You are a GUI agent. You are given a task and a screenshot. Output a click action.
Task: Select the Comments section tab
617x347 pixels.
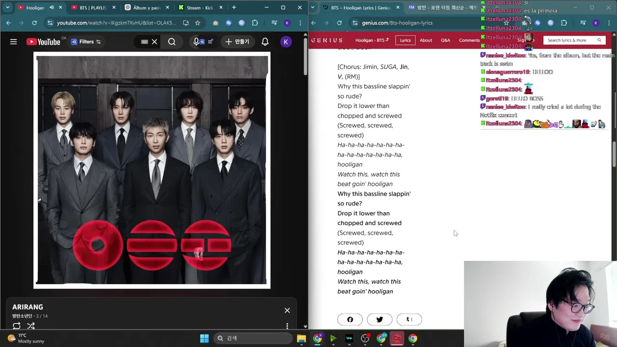(469, 40)
